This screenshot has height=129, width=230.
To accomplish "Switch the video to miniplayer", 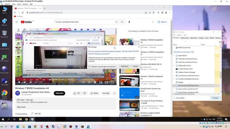I will pos(101,82).
